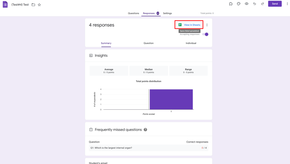Star the form with star icon
This screenshot has width=290, height=164.
(39, 5)
